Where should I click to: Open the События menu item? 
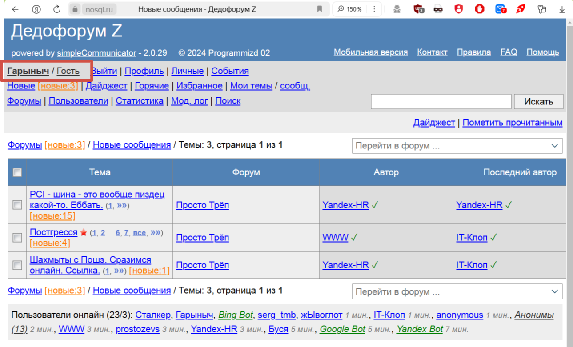tap(230, 71)
